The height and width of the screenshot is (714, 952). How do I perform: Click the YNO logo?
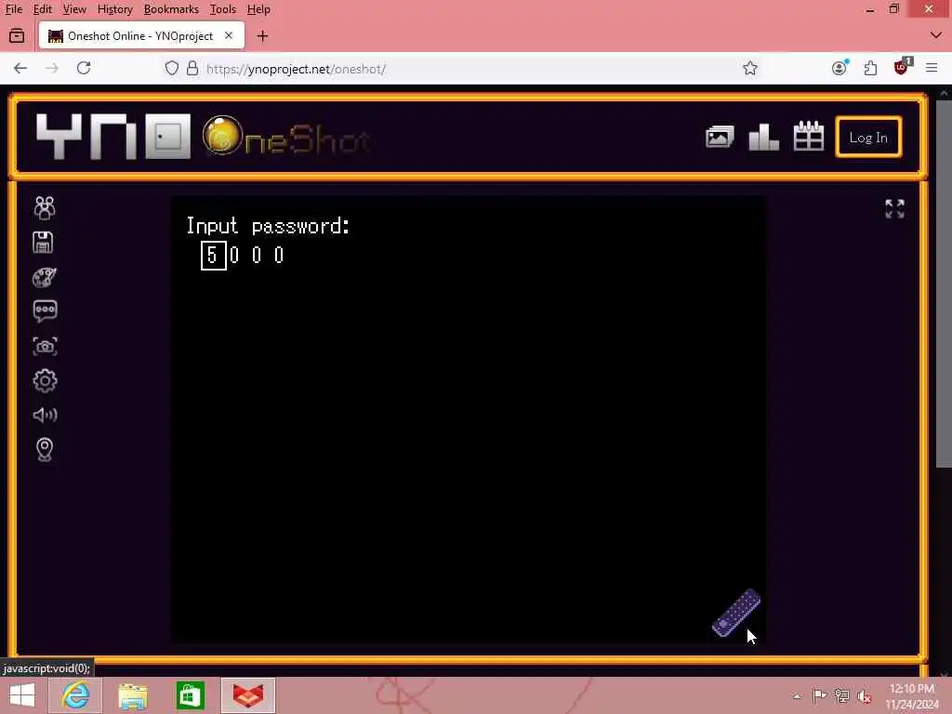coord(113,137)
